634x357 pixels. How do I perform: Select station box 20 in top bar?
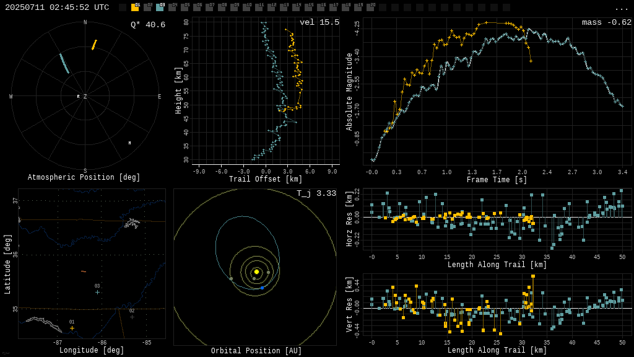click(x=370, y=7)
